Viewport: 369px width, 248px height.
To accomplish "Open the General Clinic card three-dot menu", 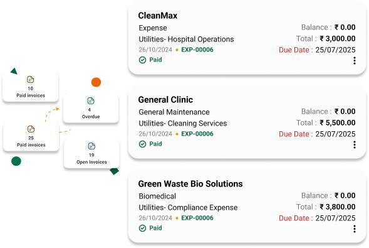I will 355,144.
